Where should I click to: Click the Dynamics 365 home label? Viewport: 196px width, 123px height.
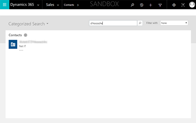coord(22,5)
